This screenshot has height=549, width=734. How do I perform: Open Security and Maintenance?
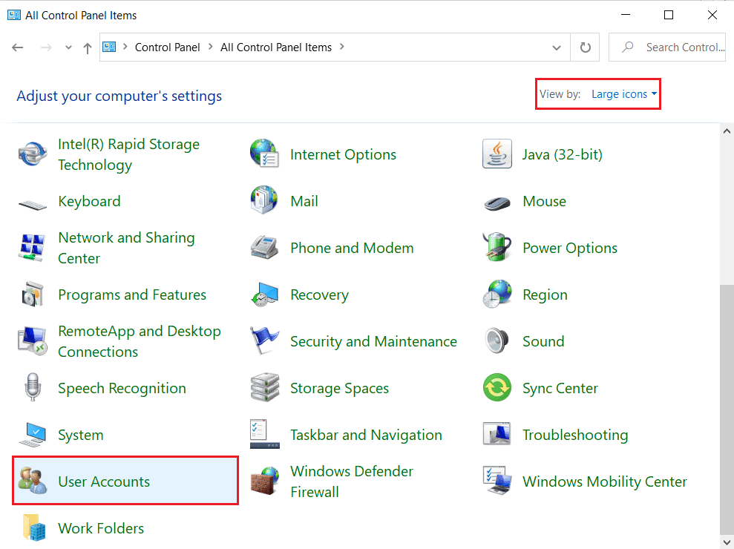(373, 341)
